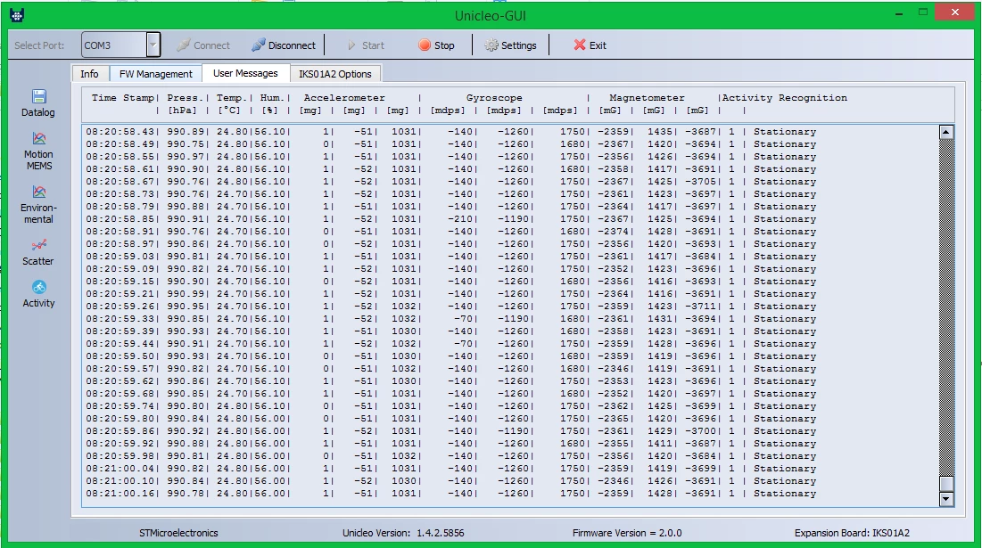Click the 'Temp.' column header

click(x=233, y=98)
